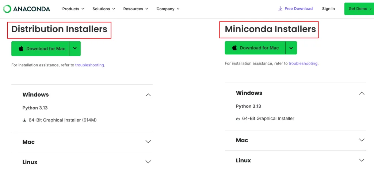The image size is (374, 174).
Task: Click the Distribution Installers heading
Action: pyautogui.click(x=60, y=29)
